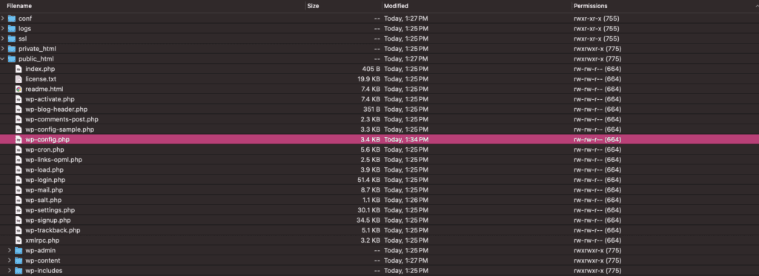Click the wp-content folder icon
This screenshot has width=759, height=276.
point(19,260)
